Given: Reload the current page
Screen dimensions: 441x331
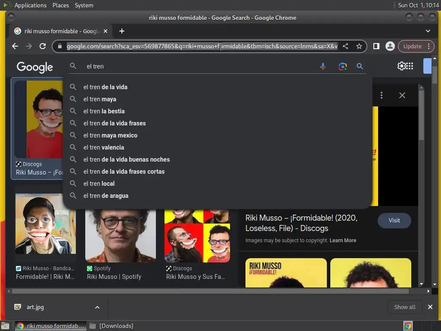Looking at the screenshot, I should (43, 46).
